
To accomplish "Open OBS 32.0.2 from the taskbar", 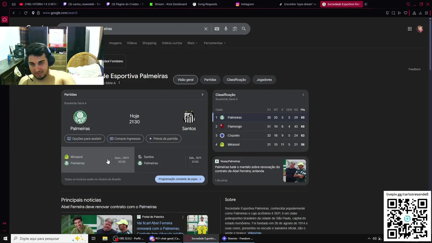I will 129,239.
